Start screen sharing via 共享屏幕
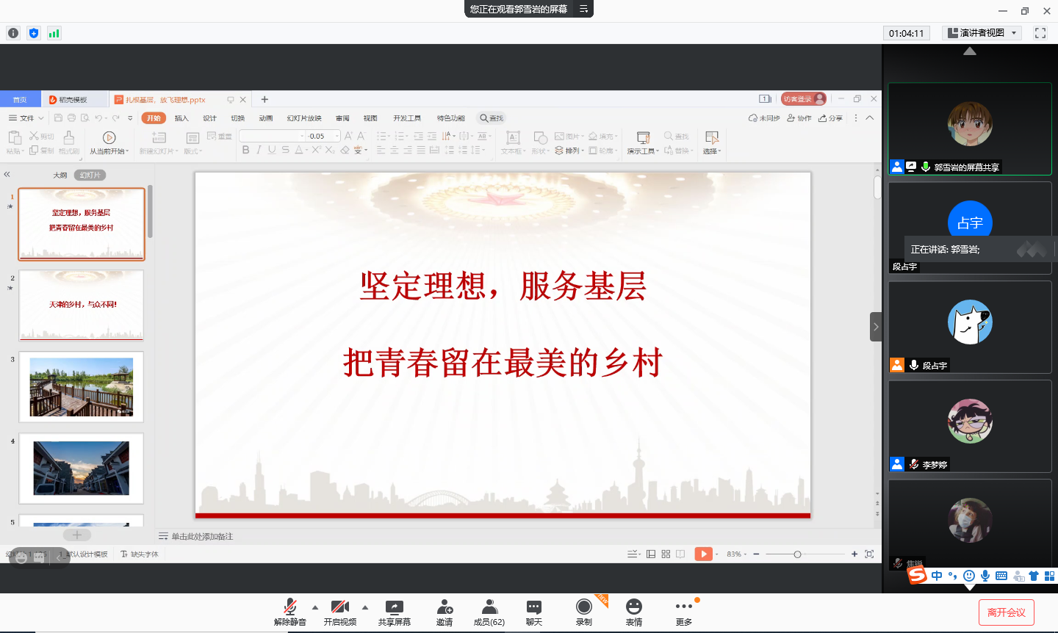This screenshot has height=633, width=1058. pyautogui.click(x=395, y=612)
